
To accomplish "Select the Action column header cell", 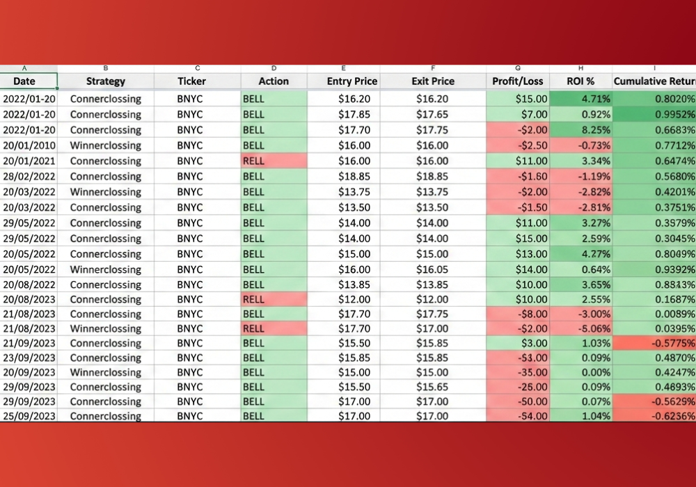I will (274, 81).
